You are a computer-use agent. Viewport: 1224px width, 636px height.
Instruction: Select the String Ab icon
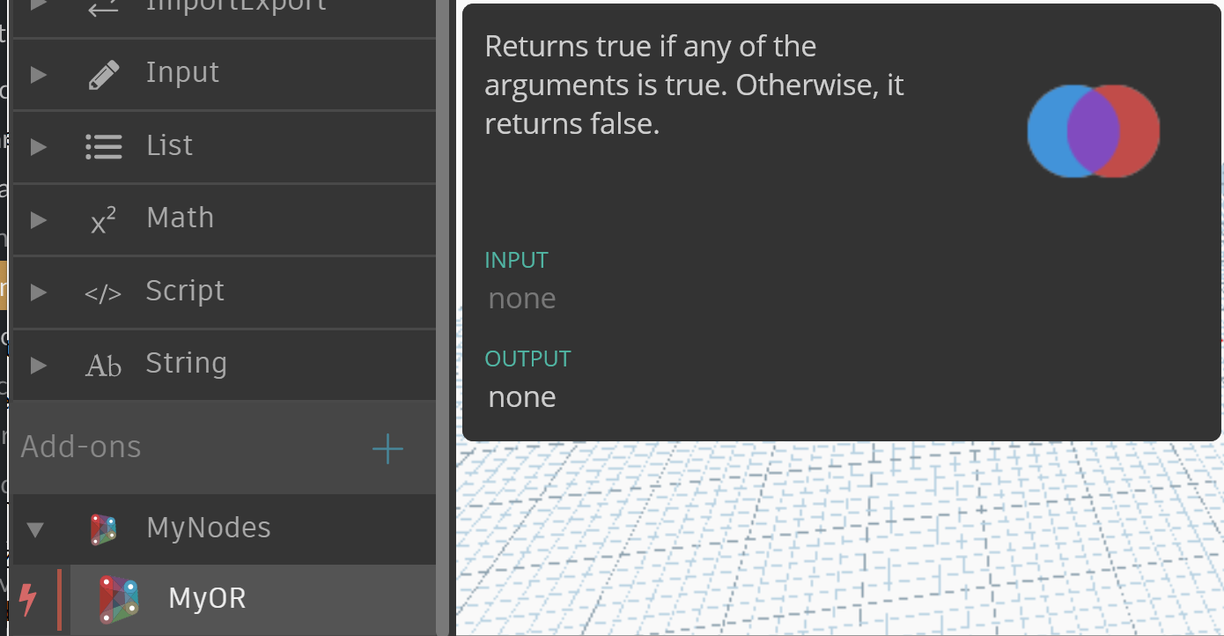(x=103, y=364)
